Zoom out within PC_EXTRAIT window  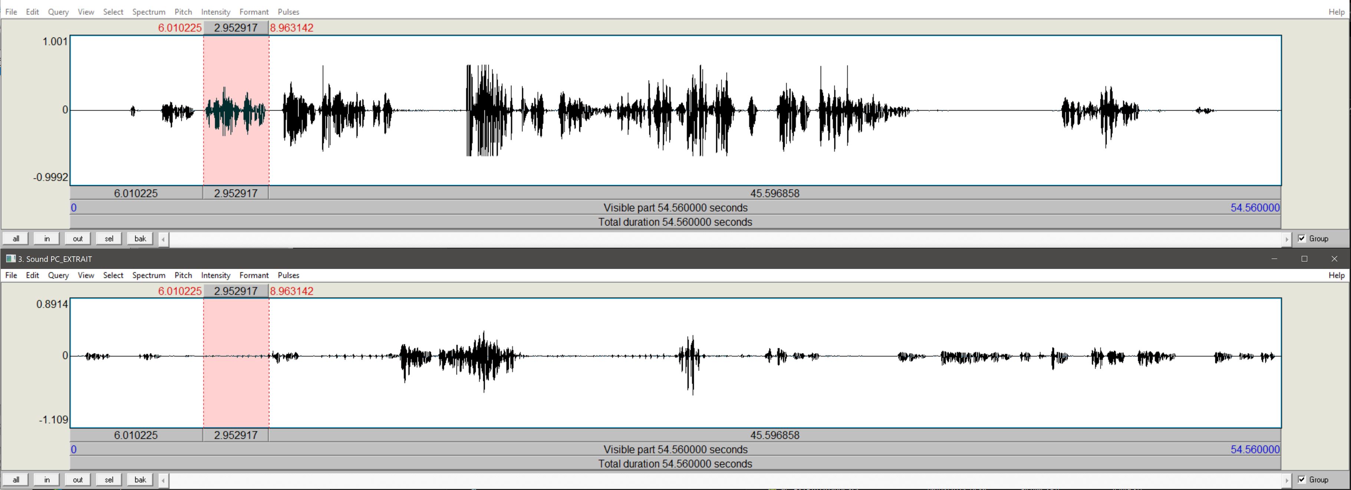coord(78,480)
